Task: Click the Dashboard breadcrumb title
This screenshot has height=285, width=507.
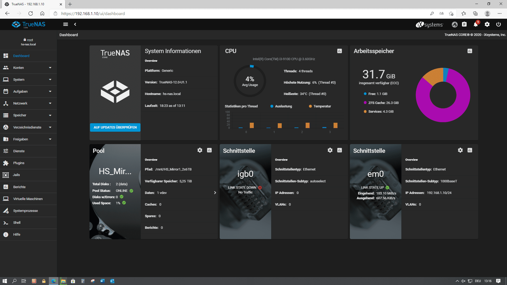Action: [x=69, y=35]
